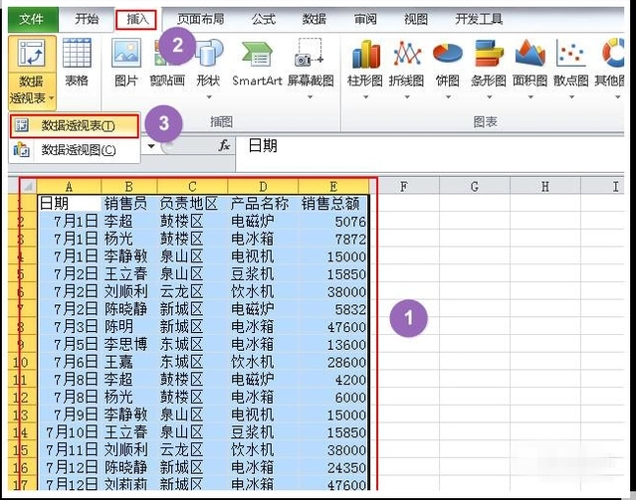This screenshot has height=500, width=636.
Task: Click the fx insert function icon
Action: [x=224, y=145]
